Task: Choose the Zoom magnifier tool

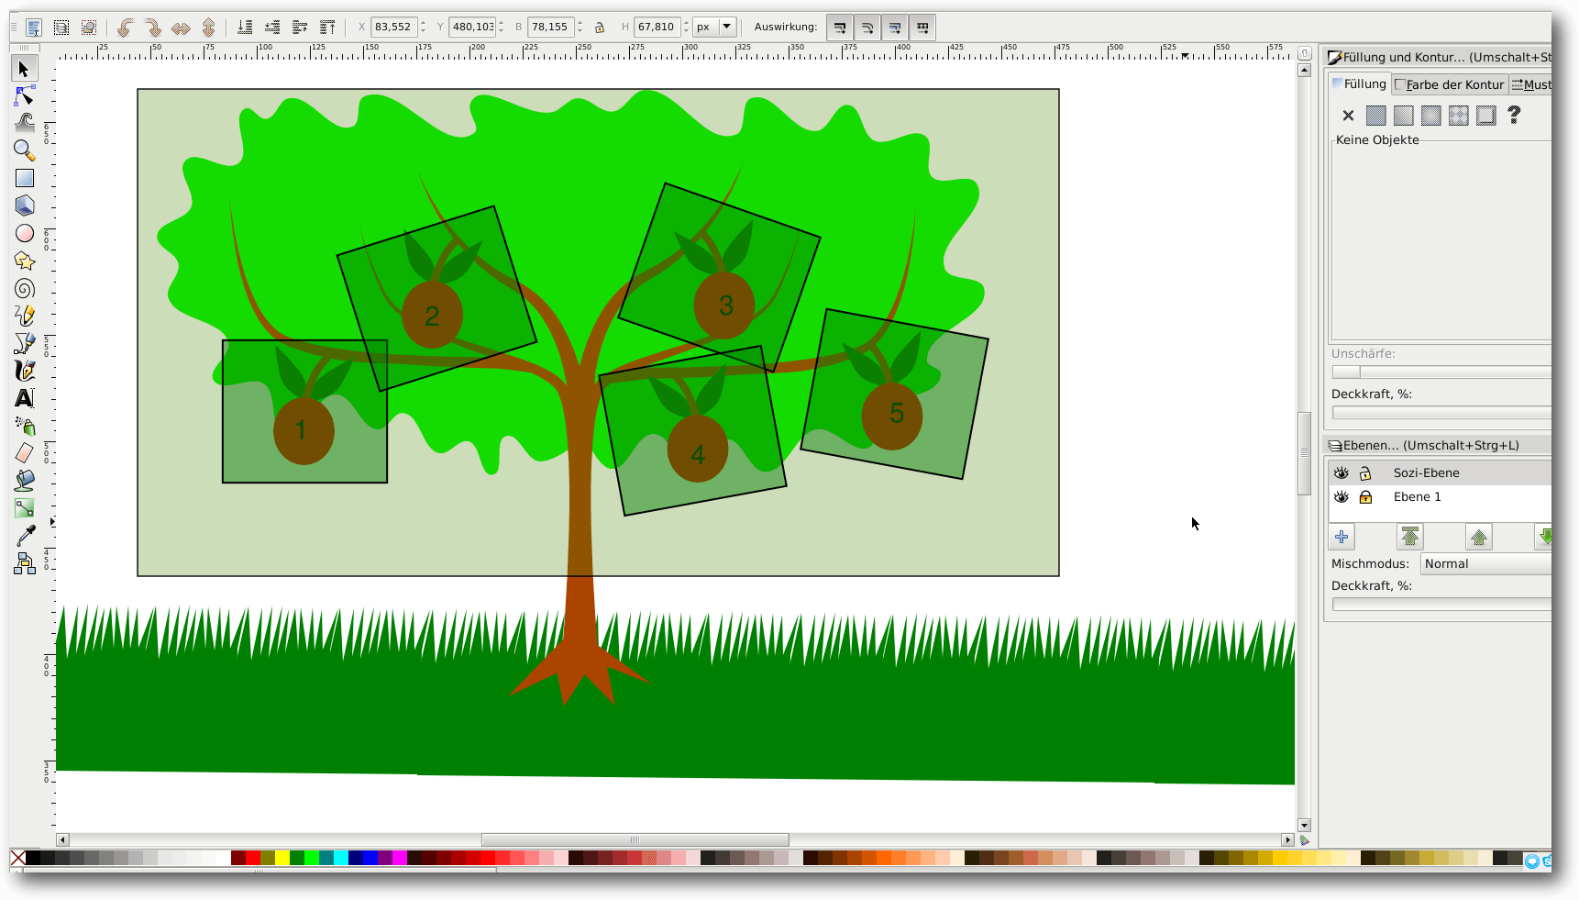Action: (x=25, y=150)
